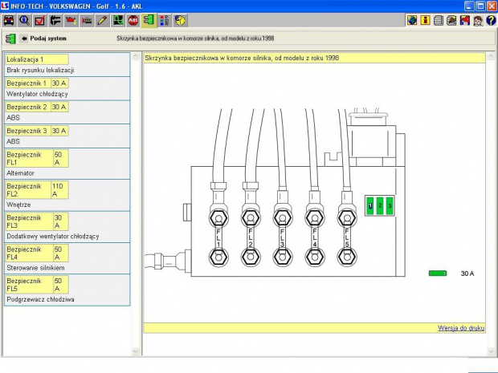Open the Wersja do druku link
This screenshot has width=498, height=373.
coord(461,328)
